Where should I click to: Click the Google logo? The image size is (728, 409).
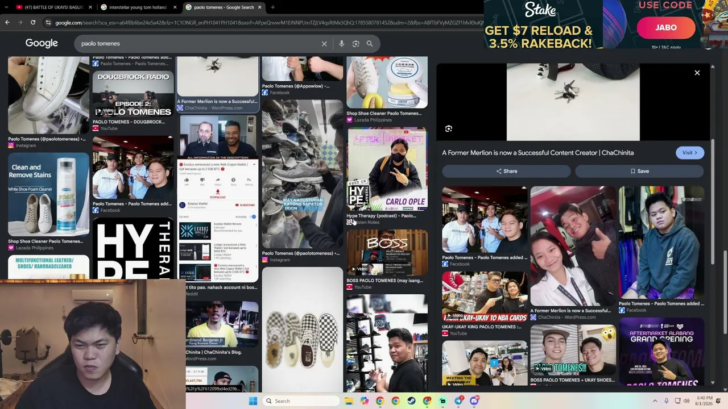pos(42,43)
